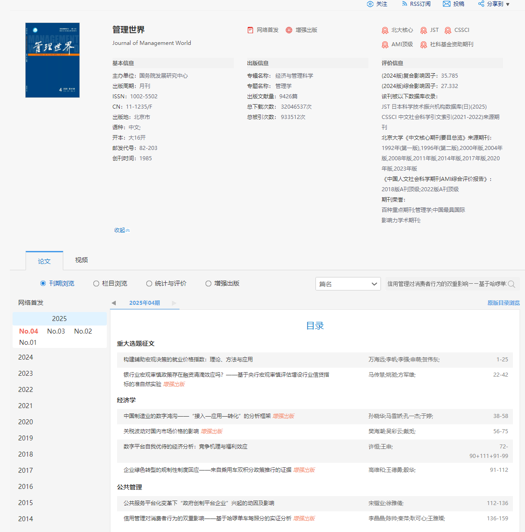Click the RSS订阅 feed icon
Screen dimensions: 525x532
coord(404,4)
